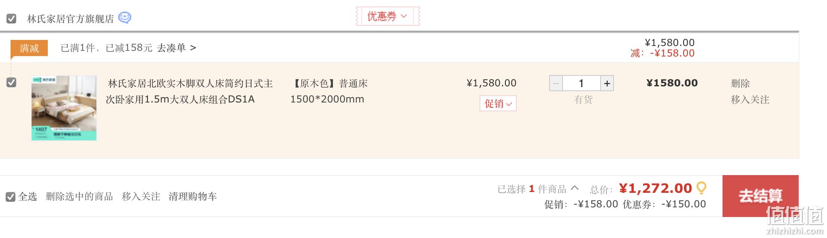Open the 促销 promotion dropdown
Image resolution: width=827 pixels, height=238 pixels.
tap(498, 104)
